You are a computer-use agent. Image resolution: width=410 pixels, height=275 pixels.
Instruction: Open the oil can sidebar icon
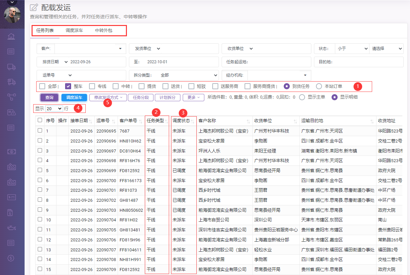pyautogui.click(x=11, y=228)
